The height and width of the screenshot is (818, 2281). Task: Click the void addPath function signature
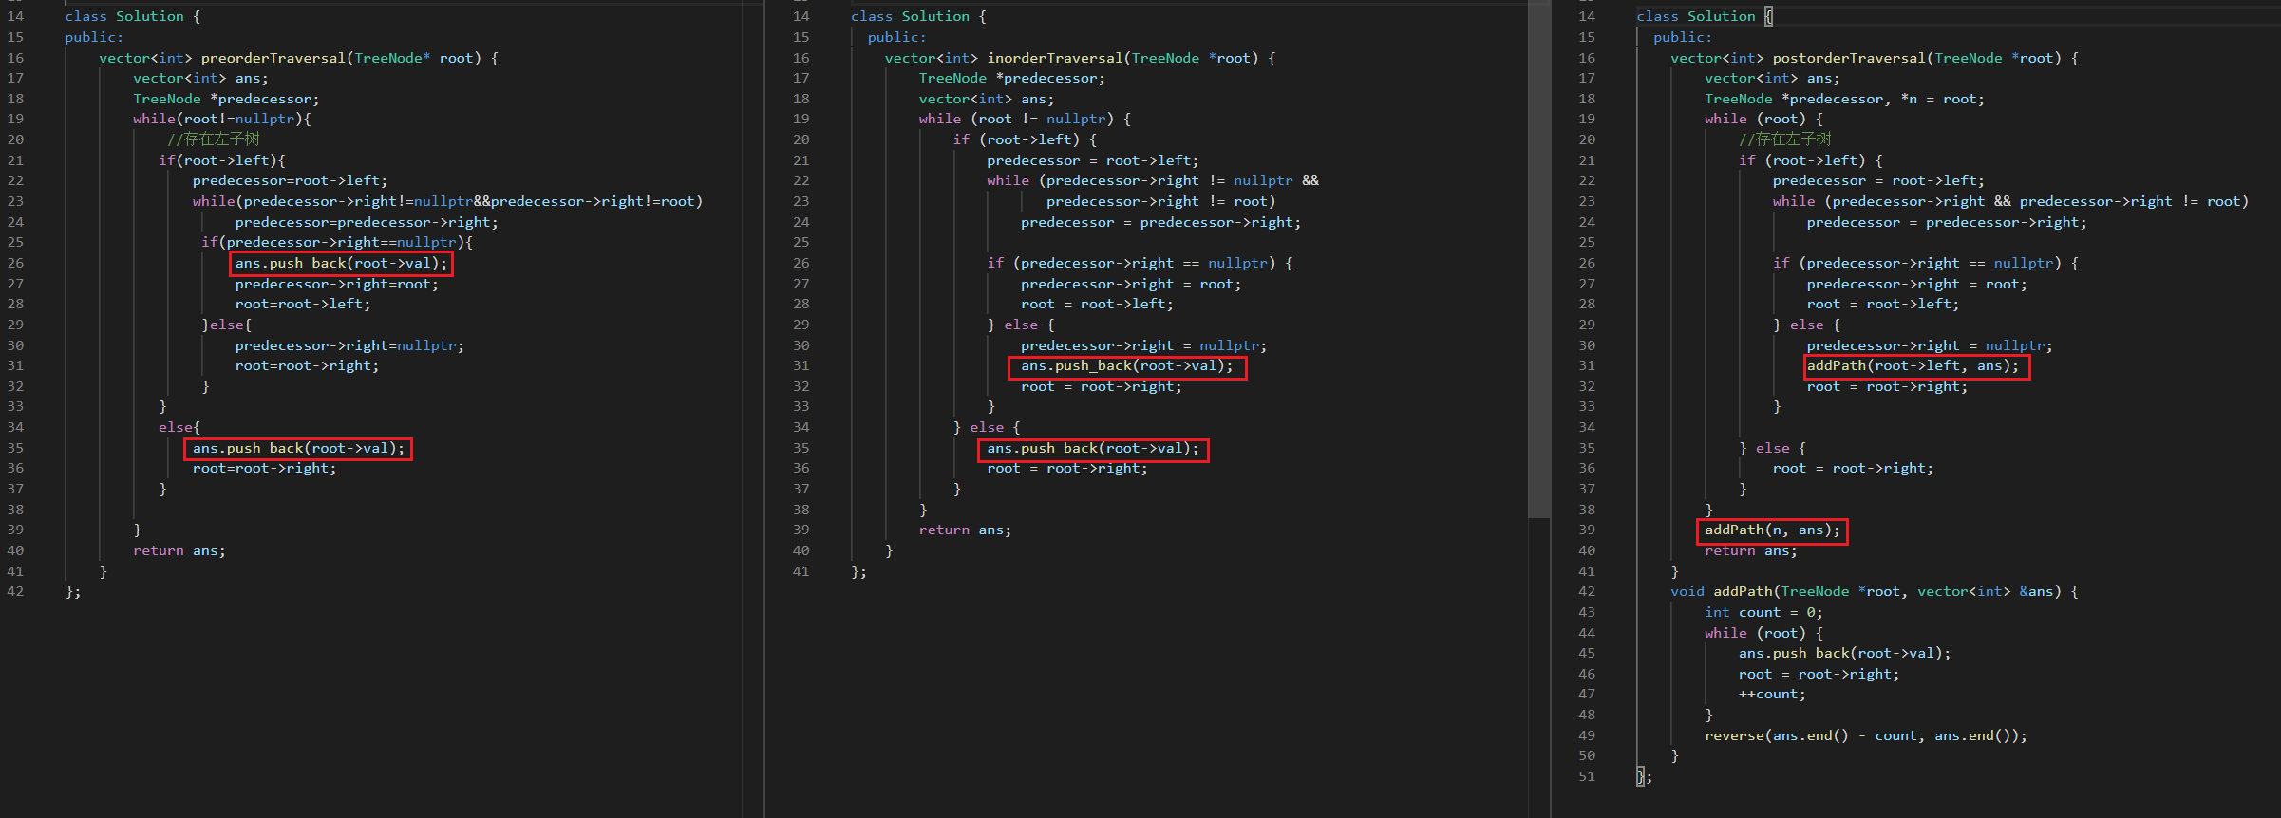[x=1875, y=592]
